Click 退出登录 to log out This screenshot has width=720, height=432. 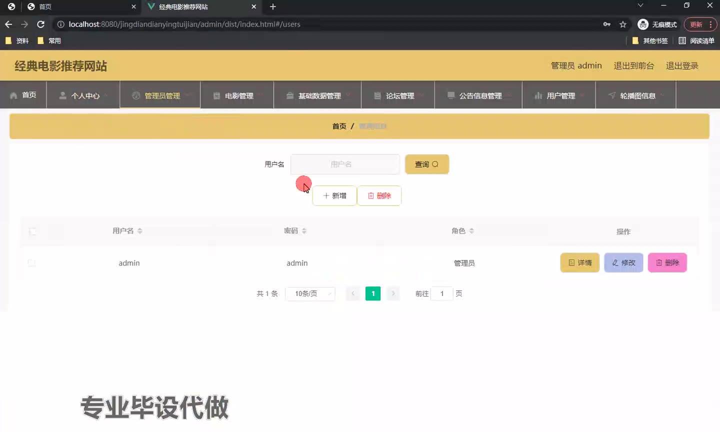tap(682, 65)
